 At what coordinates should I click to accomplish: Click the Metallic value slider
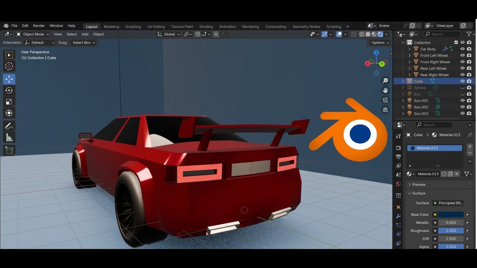tap(451, 223)
